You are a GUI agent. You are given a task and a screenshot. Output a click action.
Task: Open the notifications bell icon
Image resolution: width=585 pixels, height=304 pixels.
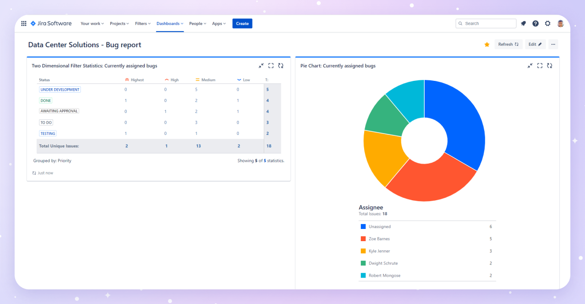pyautogui.click(x=524, y=23)
